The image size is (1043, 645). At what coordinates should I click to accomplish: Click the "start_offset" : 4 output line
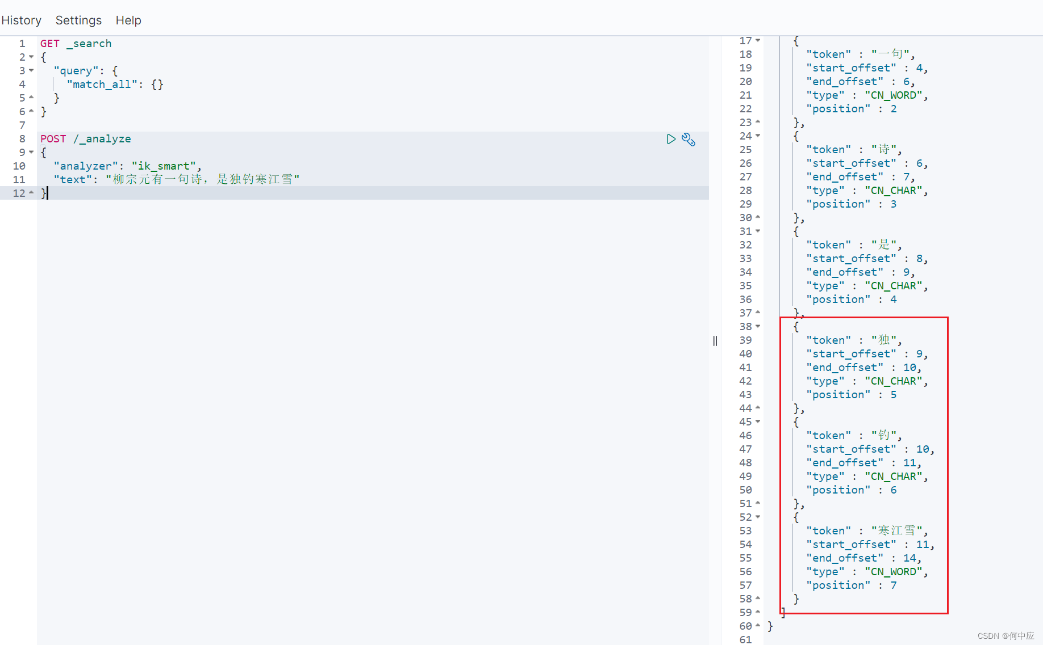[x=867, y=68]
